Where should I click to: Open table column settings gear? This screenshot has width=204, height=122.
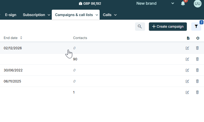tap(198, 38)
